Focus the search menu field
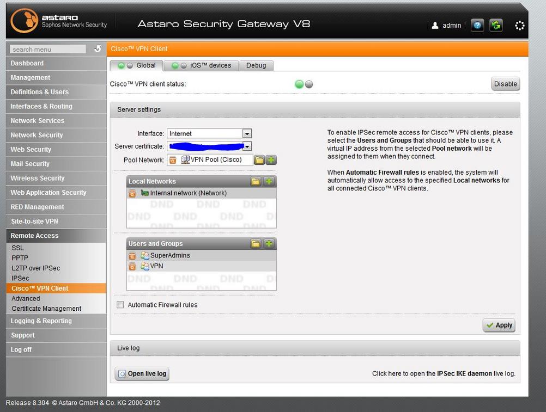The image size is (546, 412). [48, 49]
